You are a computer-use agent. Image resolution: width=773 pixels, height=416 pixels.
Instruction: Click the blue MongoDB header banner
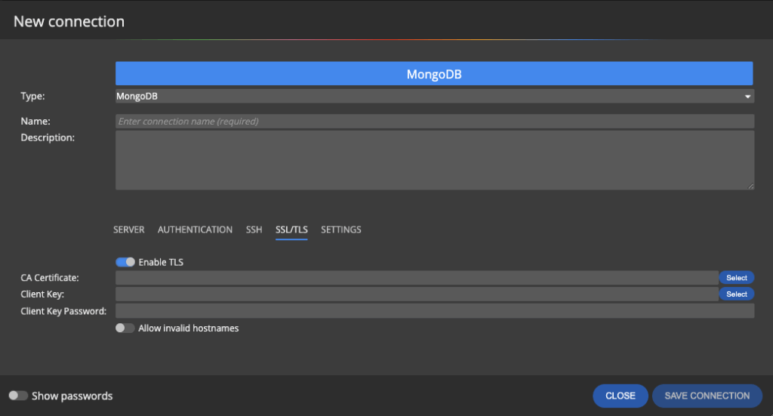pos(434,74)
